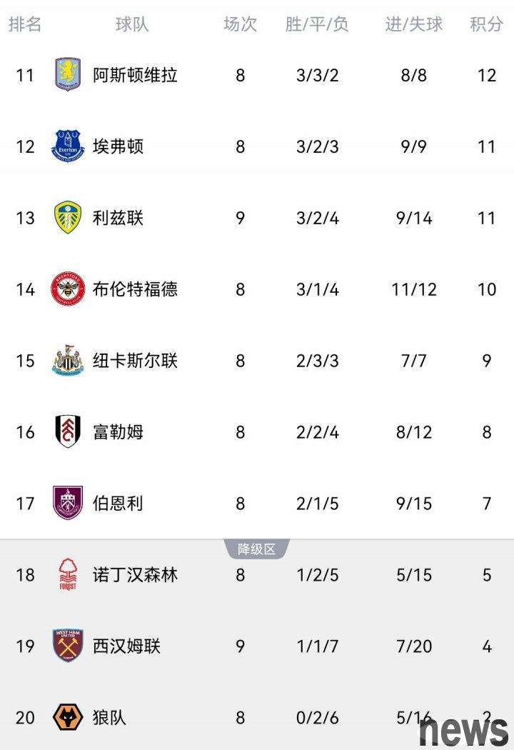The height and width of the screenshot is (750, 514).
Task: Tap the Fulham club badge
Action: 68,432
